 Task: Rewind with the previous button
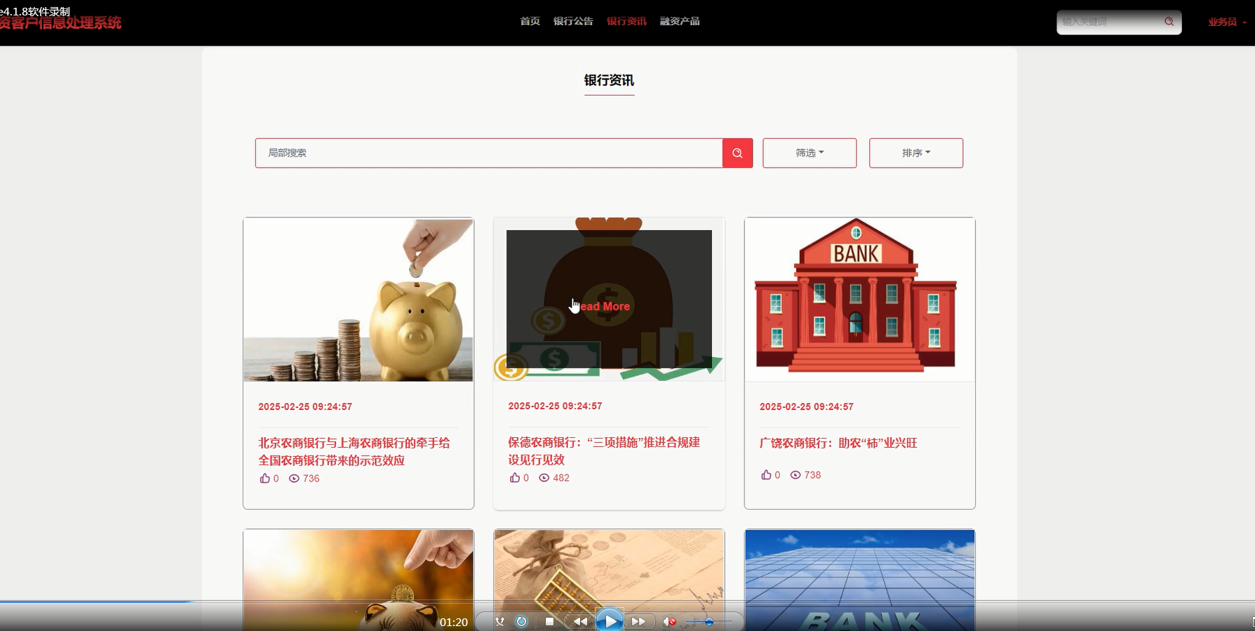[x=580, y=622]
